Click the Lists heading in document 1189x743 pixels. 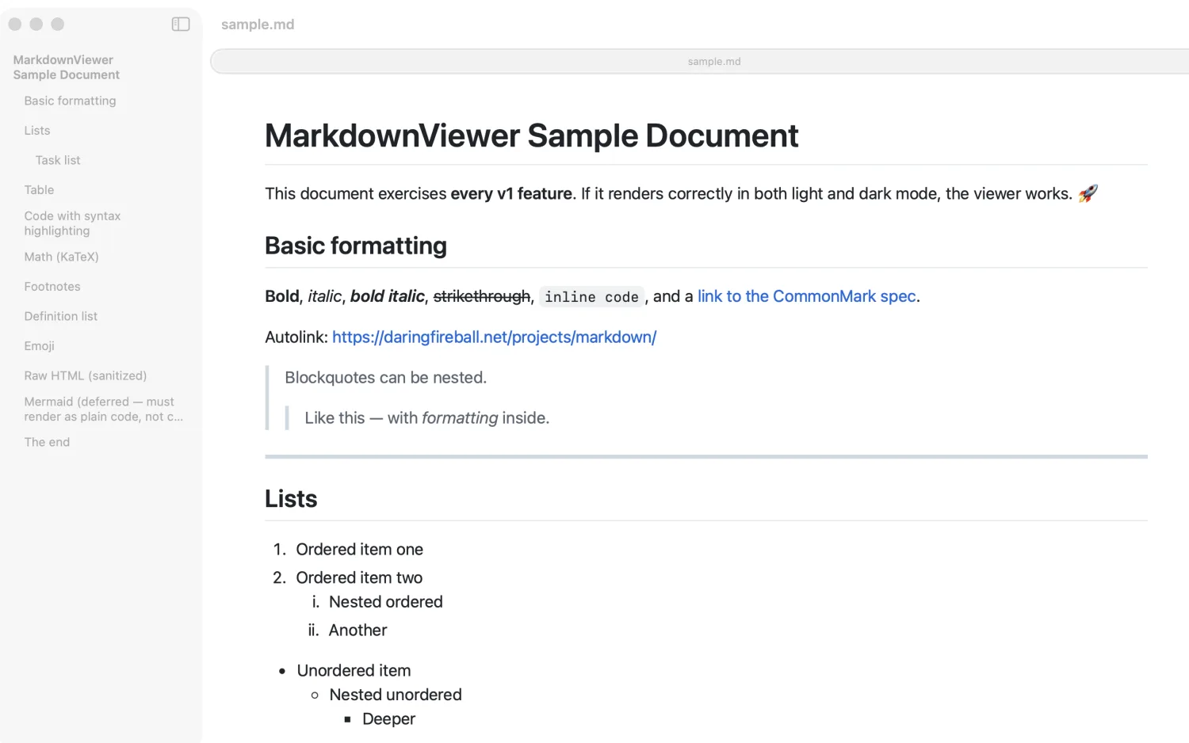pyautogui.click(x=291, y=499)
